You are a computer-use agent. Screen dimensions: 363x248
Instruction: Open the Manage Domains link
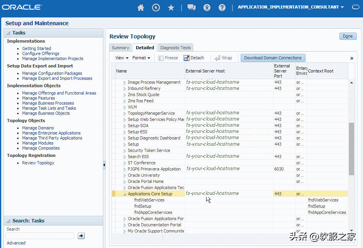point(38,128)
